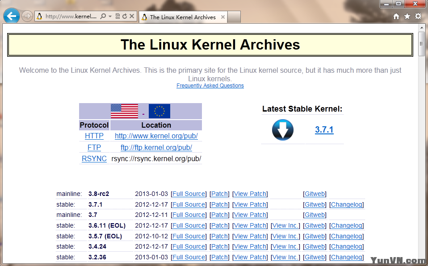Click date 2012-10-12 in table
Viewport: 428px width, 266px height.
click(x=151, y=236)
